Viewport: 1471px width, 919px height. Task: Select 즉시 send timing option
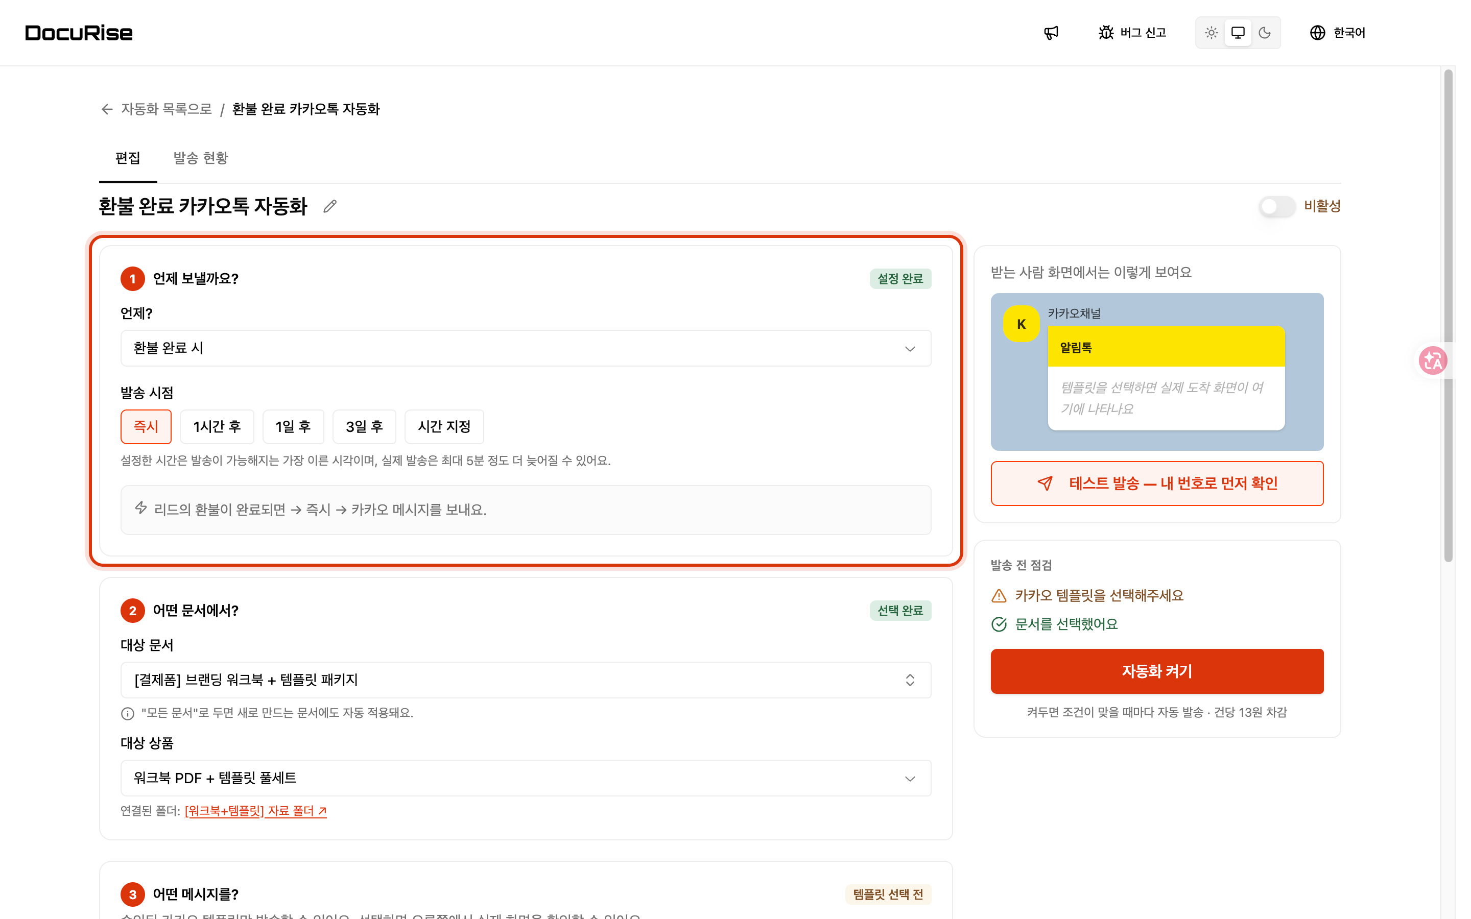(146, 427)
